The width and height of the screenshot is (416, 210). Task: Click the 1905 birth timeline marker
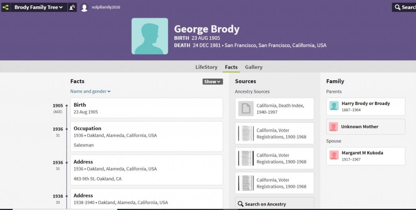(x=67, y=106)
